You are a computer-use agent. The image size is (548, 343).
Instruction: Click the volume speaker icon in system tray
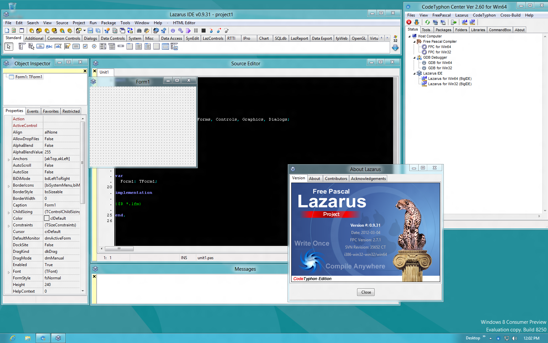514,338
